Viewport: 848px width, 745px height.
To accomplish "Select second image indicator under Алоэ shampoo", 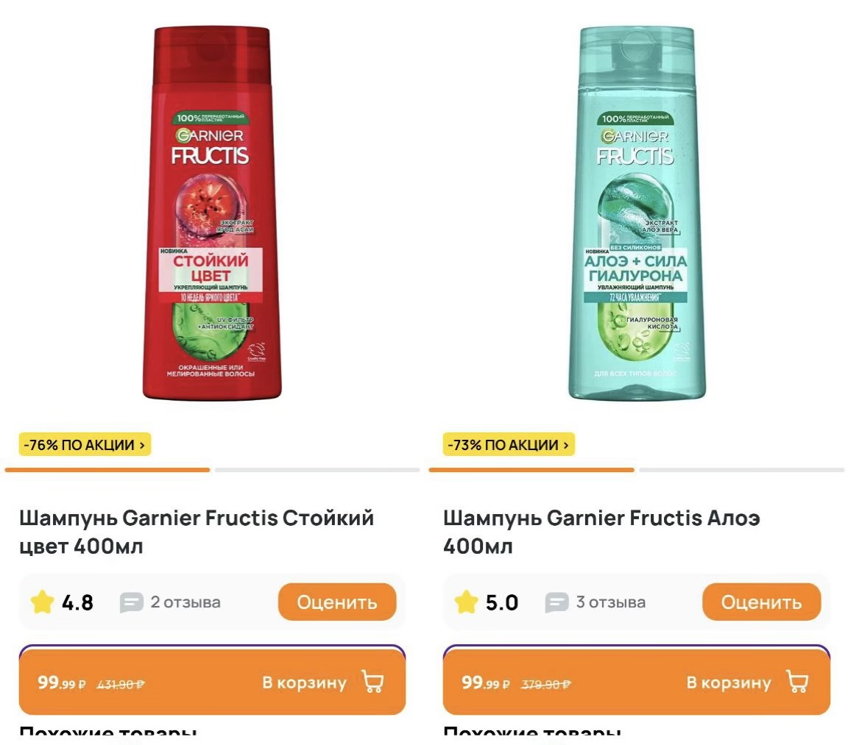I will pyautogui.click(x=741, y=470).
